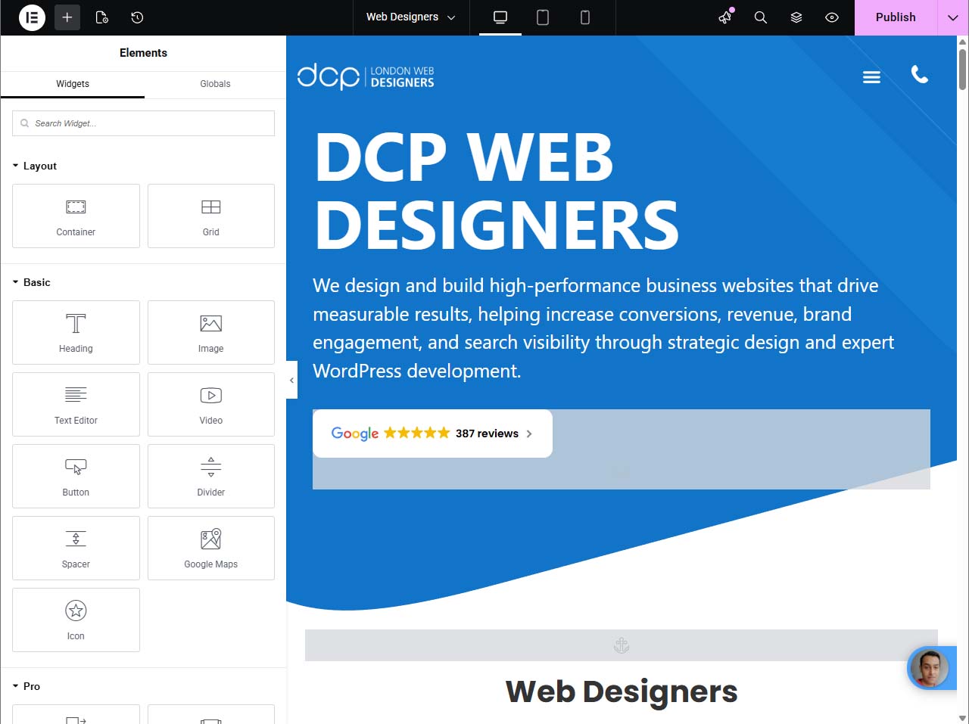Open the What's New megaphone icon

[x=725, y=17]
